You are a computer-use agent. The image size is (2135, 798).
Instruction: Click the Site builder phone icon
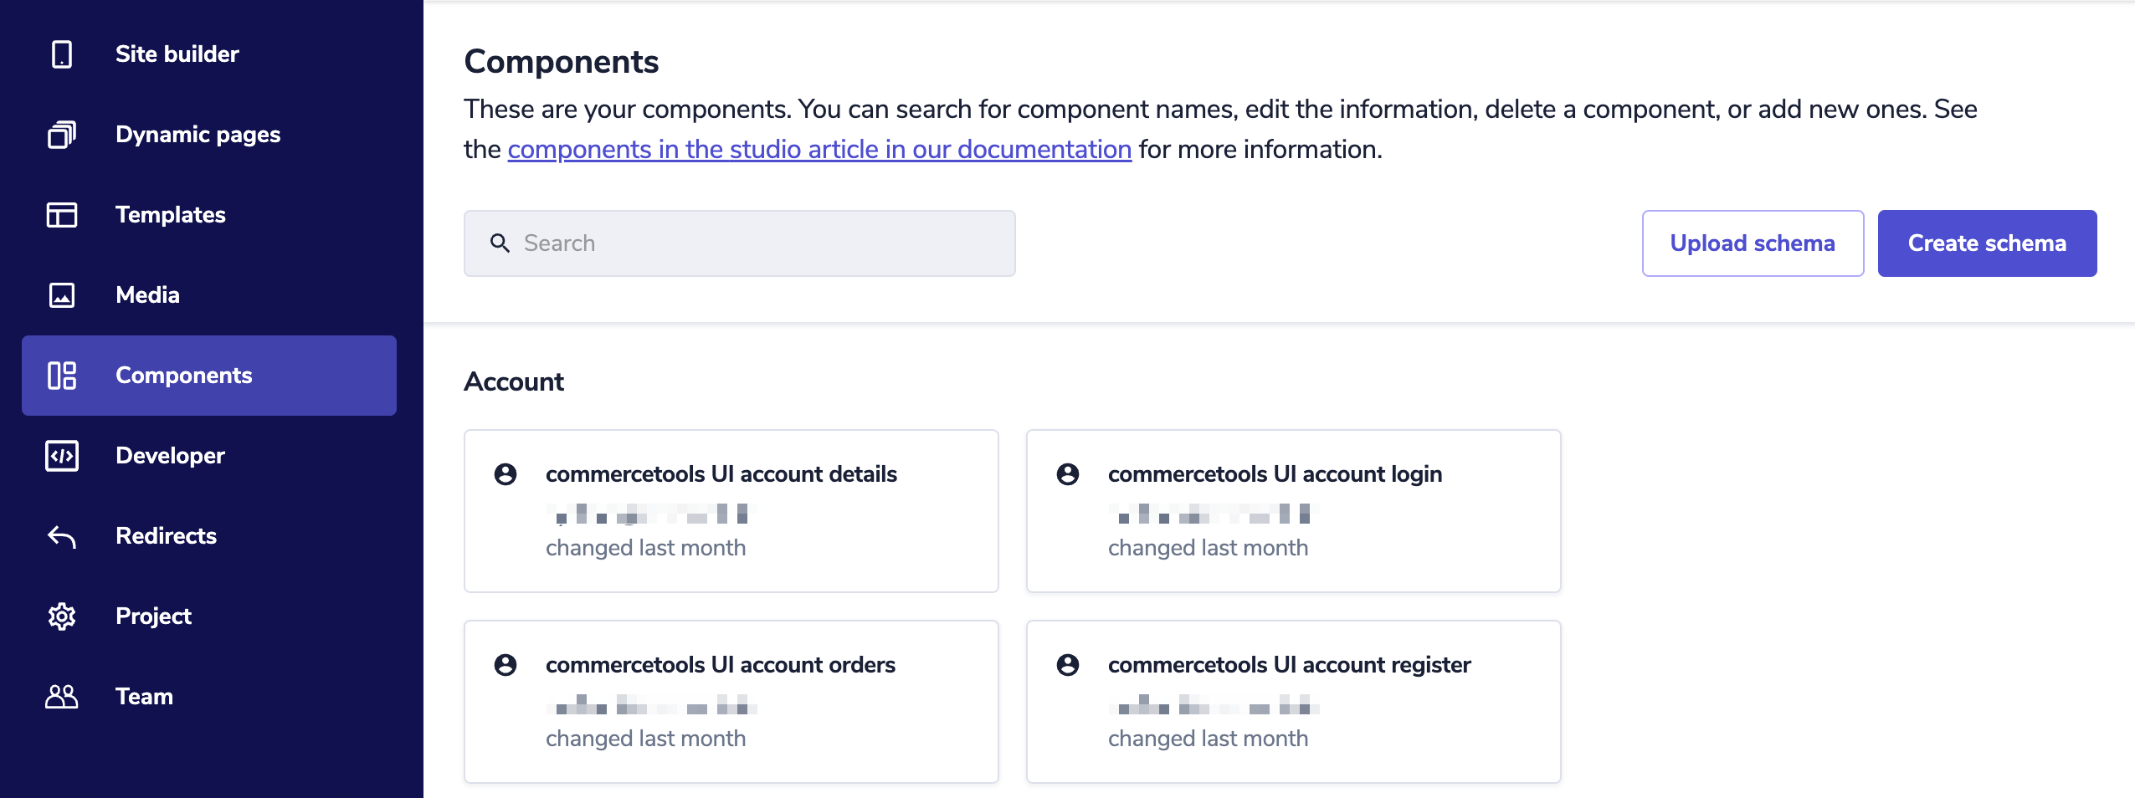(62, 54)
